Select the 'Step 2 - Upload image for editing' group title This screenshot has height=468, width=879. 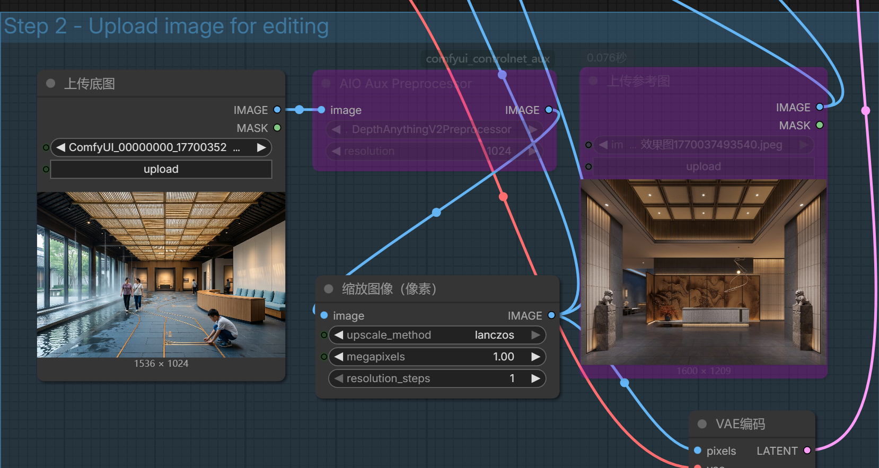pos(166,26)
